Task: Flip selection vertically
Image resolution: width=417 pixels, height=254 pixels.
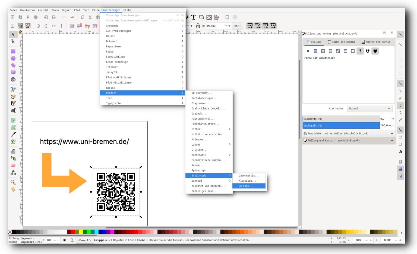Action: pyautogui.click(x=61, y=26)
